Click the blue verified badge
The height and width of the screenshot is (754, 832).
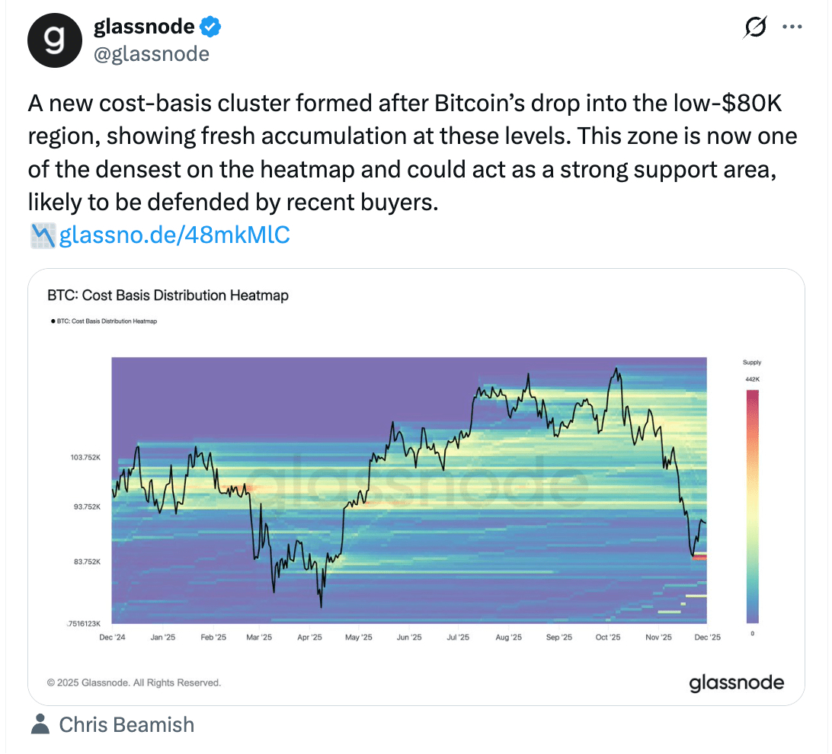[x=211, y=28]
